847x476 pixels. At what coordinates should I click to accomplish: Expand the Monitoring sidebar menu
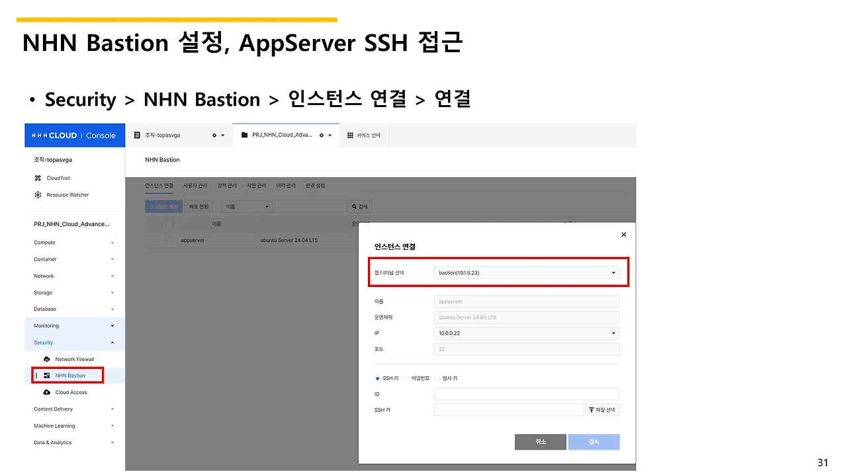point(74,326)
